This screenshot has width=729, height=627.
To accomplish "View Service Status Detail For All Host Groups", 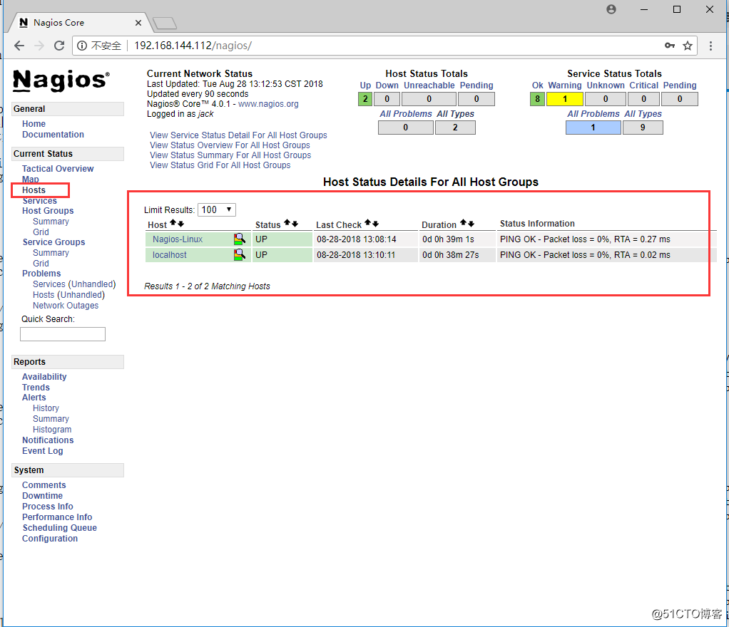I will tap(238, 135).
